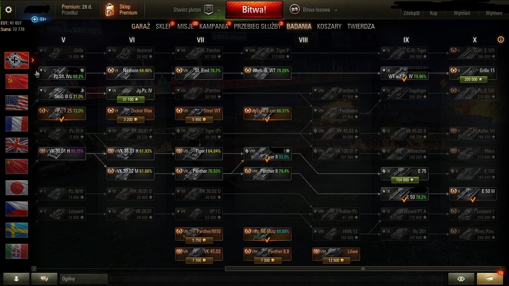
Task: Switch to the Japanese nation flag
Action: pyautogui.click(x=16, y=188)
